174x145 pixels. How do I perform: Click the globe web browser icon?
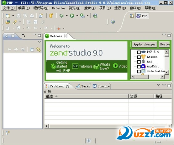(x=113, y=22)
